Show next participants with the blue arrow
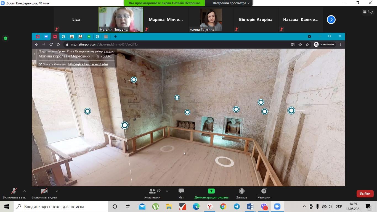 tap(331, 20)
